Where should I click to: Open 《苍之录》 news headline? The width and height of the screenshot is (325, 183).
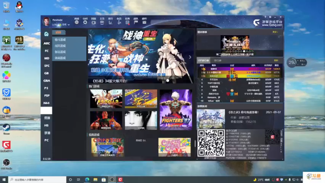243,112
